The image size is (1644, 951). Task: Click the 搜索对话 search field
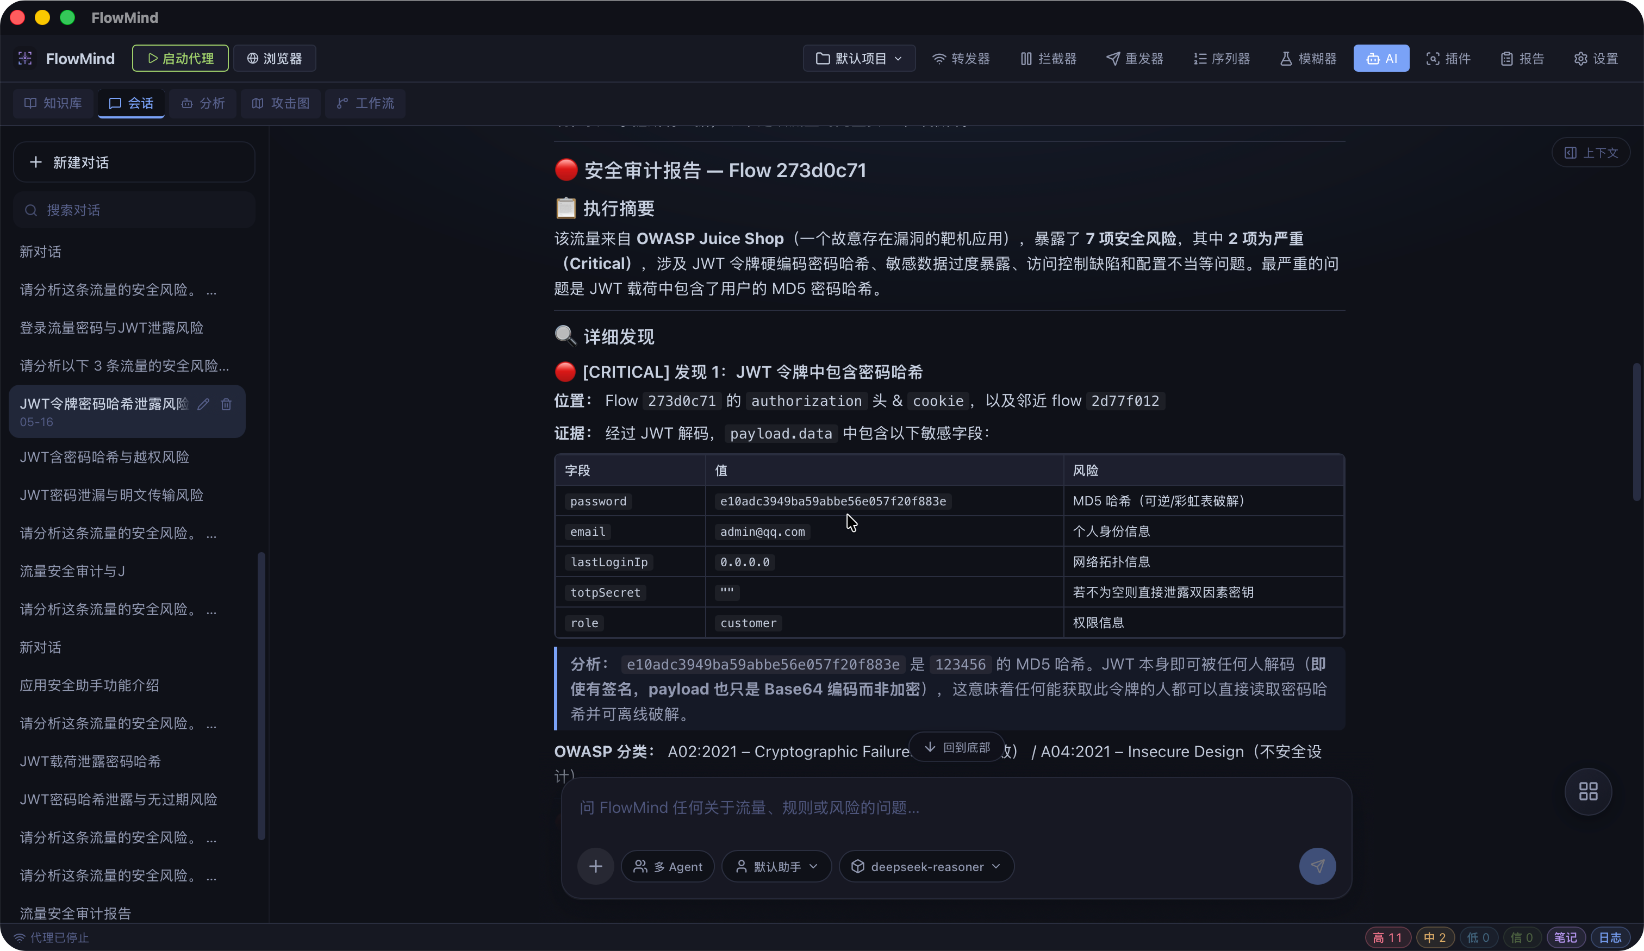click(x=134, y=210)
